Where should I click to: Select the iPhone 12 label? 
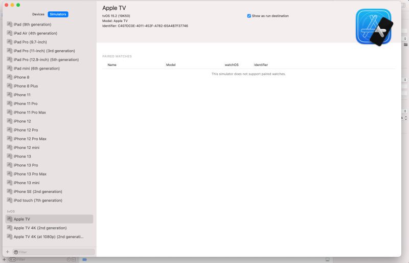(x=22, y=121)
